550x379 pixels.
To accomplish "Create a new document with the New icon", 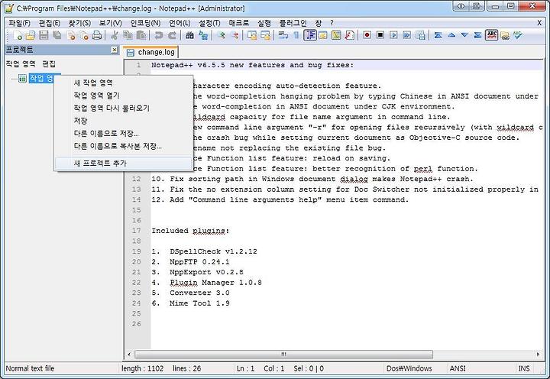I will [x=18, y=35].
